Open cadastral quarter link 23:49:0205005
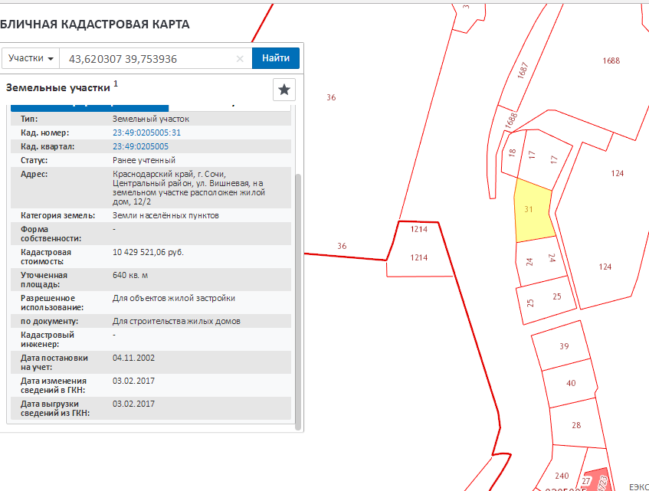649x491 pixels. point(140,146)
